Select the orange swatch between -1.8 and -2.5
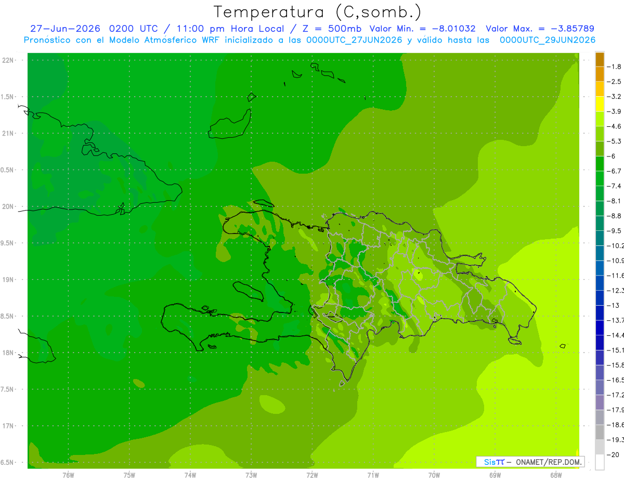 tap(600, 74)
